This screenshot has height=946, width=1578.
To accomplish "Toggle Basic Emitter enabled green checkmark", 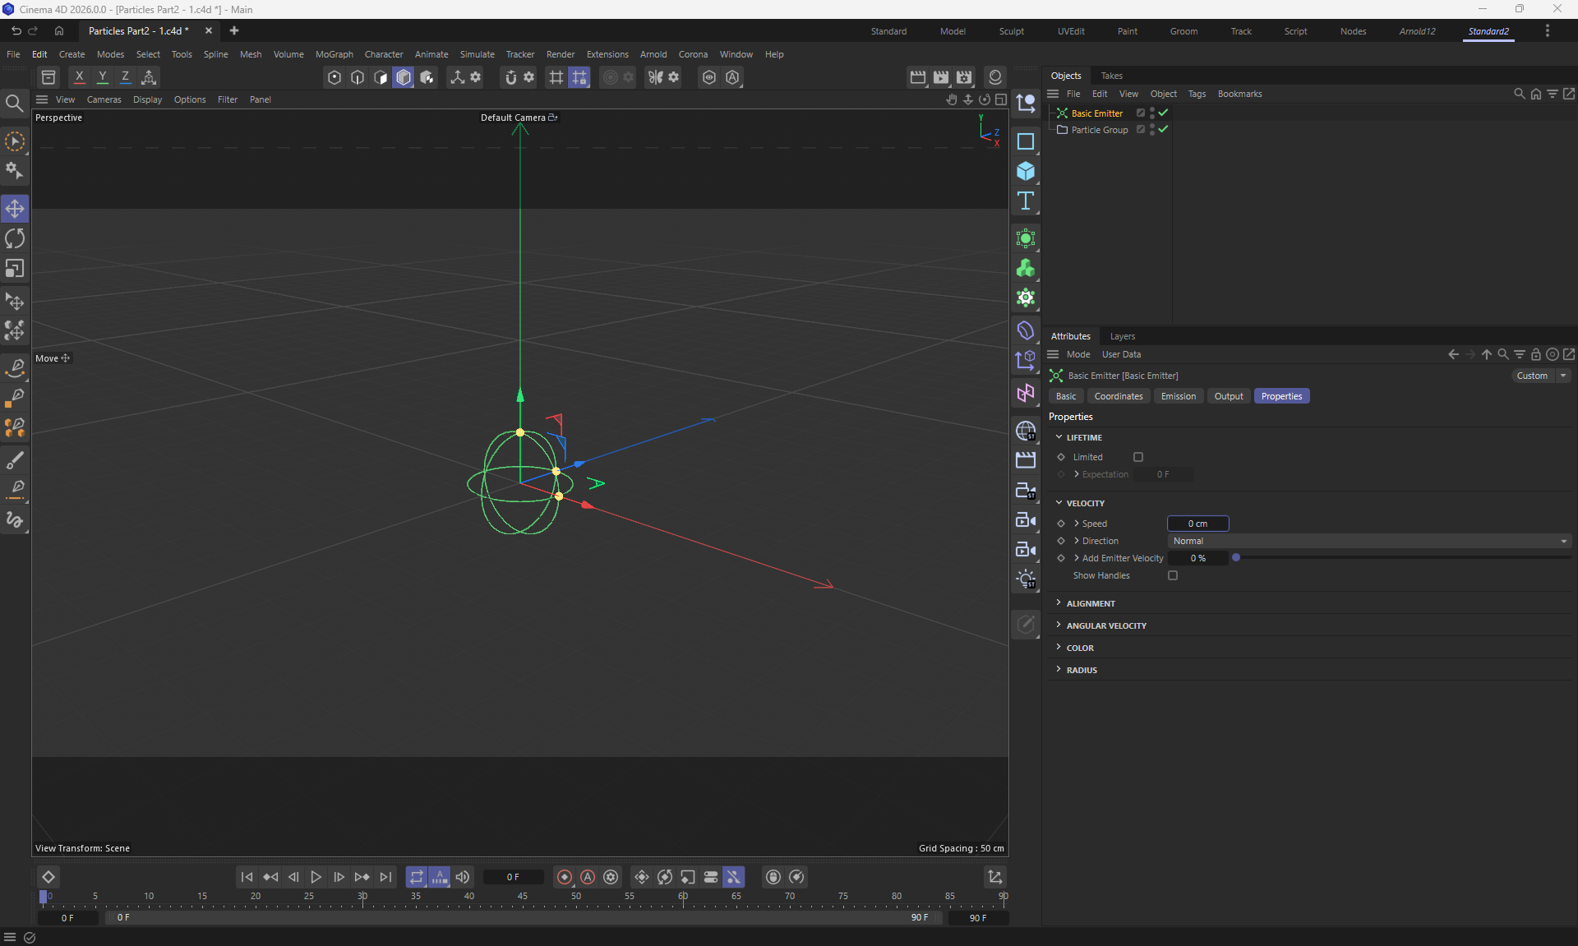I will tap(1163, 113).
